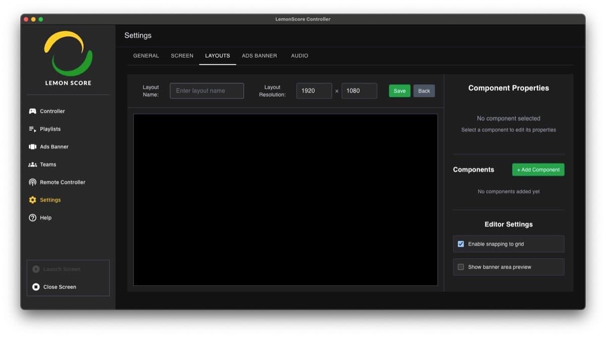Viewport: 606px width, 337px height.
Task: Open the SCREEN settings tab
Action: tap(182, 56)
